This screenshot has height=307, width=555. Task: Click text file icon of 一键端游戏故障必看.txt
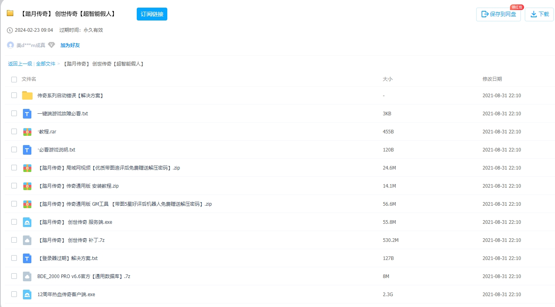(27, 114)
